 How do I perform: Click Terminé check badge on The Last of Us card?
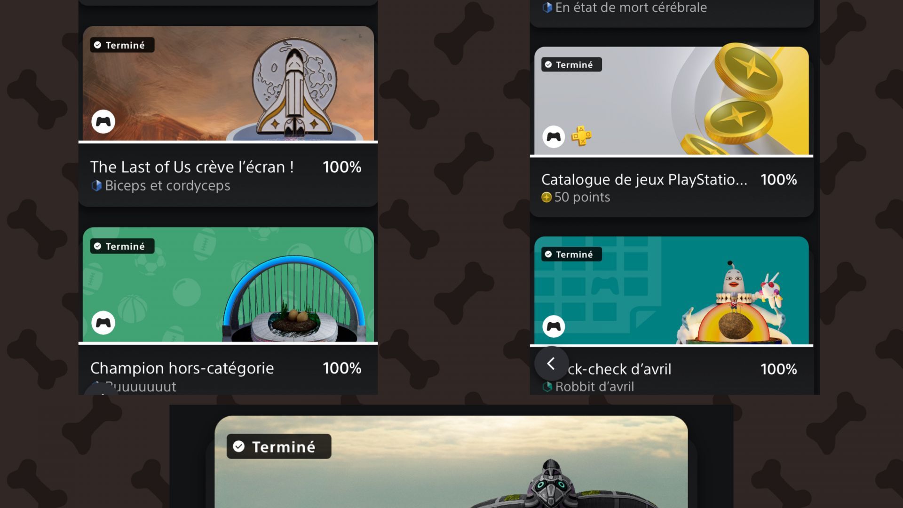click(122, 45)
